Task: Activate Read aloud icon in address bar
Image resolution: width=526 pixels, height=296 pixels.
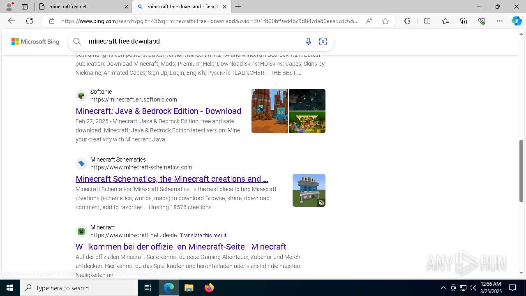Action: [369, 21]
